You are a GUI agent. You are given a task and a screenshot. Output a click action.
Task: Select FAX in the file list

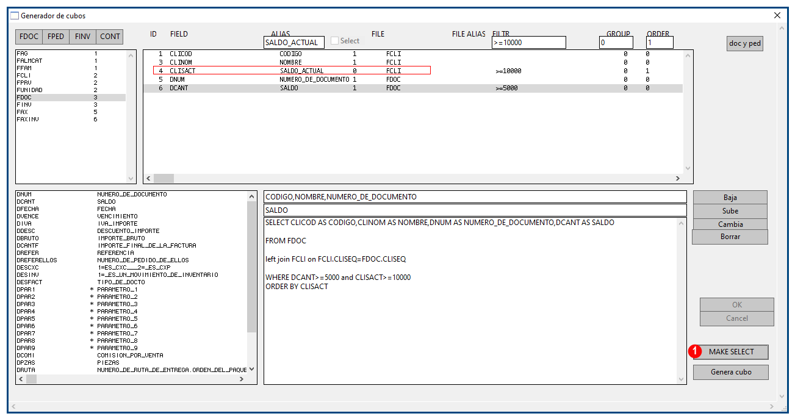click(x=70, y=112)
